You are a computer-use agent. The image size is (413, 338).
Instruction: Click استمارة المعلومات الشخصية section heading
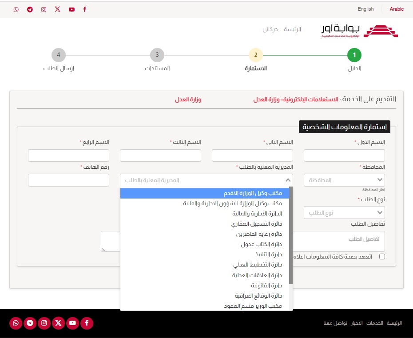pyautogui.click(x=345, y=127)
